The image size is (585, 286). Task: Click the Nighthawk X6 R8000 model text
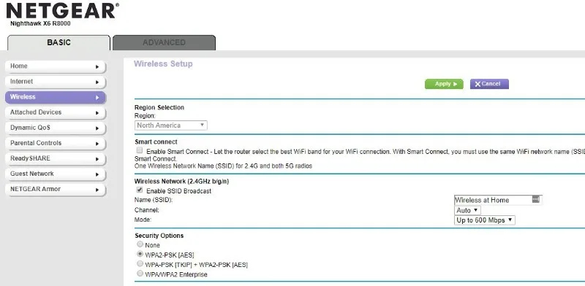[x=40, y=23]
